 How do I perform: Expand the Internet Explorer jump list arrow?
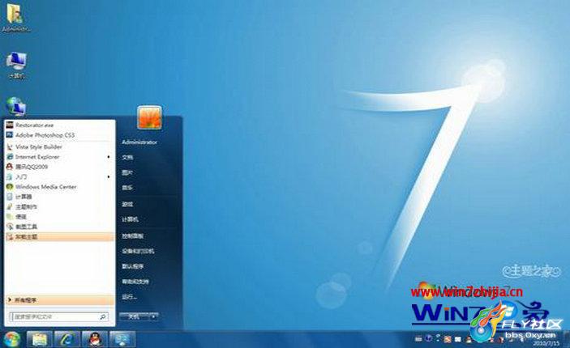109,157
